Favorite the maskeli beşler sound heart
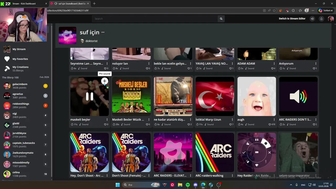This screenshot has height=189, width=336. tap(105, 124)
